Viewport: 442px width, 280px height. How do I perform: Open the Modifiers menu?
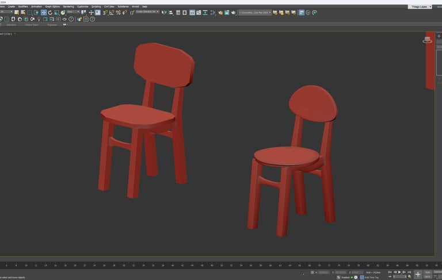(x=23, y=6)
